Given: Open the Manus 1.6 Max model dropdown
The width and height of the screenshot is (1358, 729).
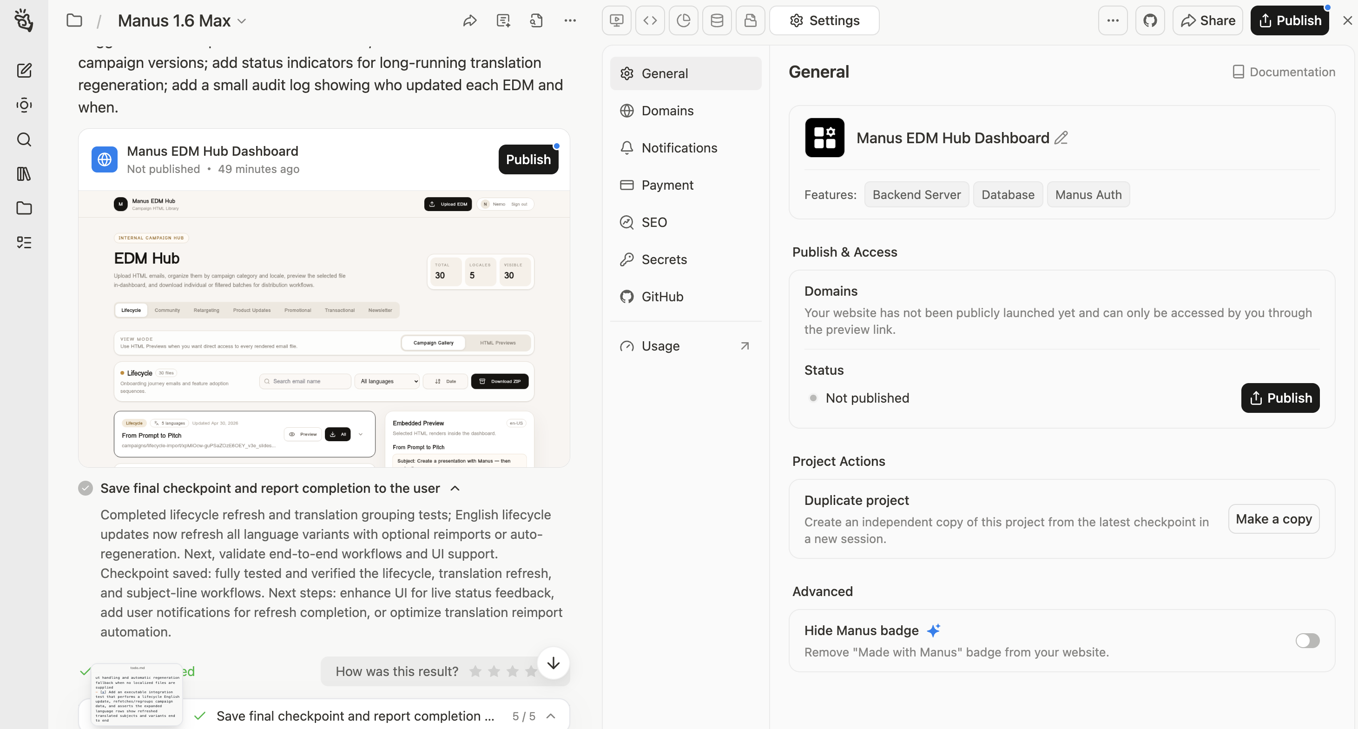Looking at the screenshot, I should tap(182, 20).
